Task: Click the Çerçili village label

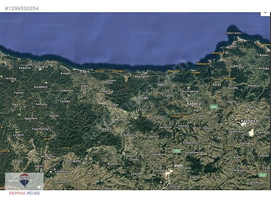Action: pos(142,110)
